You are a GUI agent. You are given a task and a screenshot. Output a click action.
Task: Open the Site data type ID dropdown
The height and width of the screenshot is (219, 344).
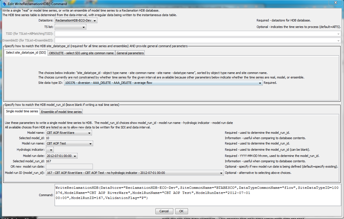[x=260, y=83]
